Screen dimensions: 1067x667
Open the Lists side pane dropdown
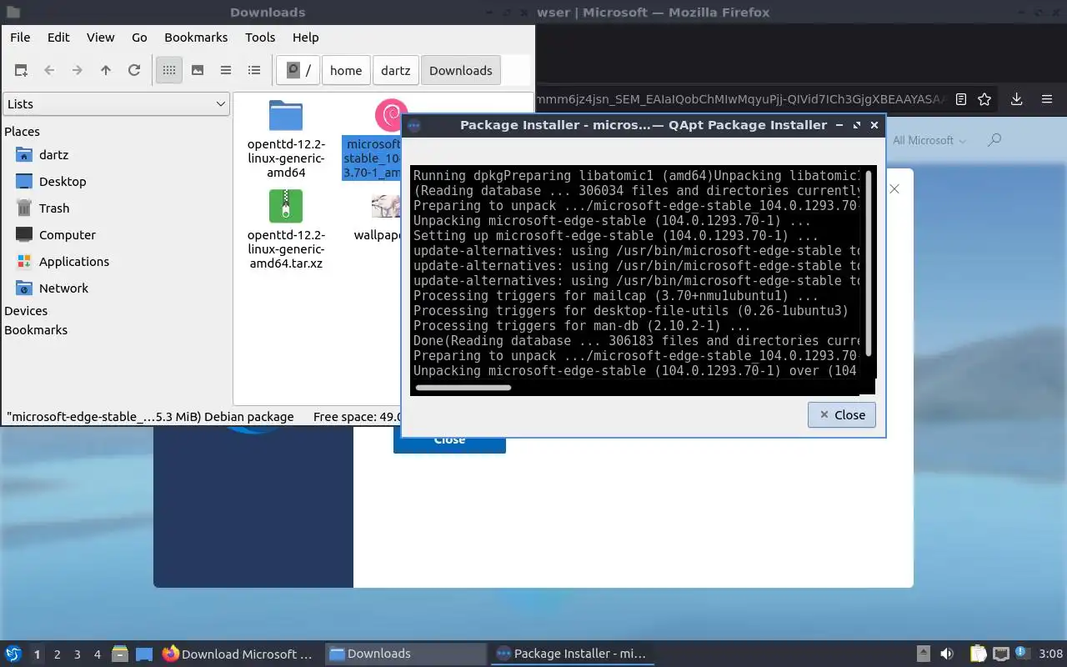(x=116, y=104)
